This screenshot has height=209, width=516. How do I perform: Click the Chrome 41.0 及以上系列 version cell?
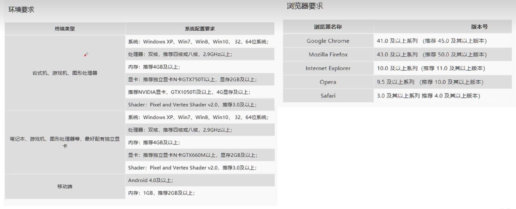click(432, 41)
